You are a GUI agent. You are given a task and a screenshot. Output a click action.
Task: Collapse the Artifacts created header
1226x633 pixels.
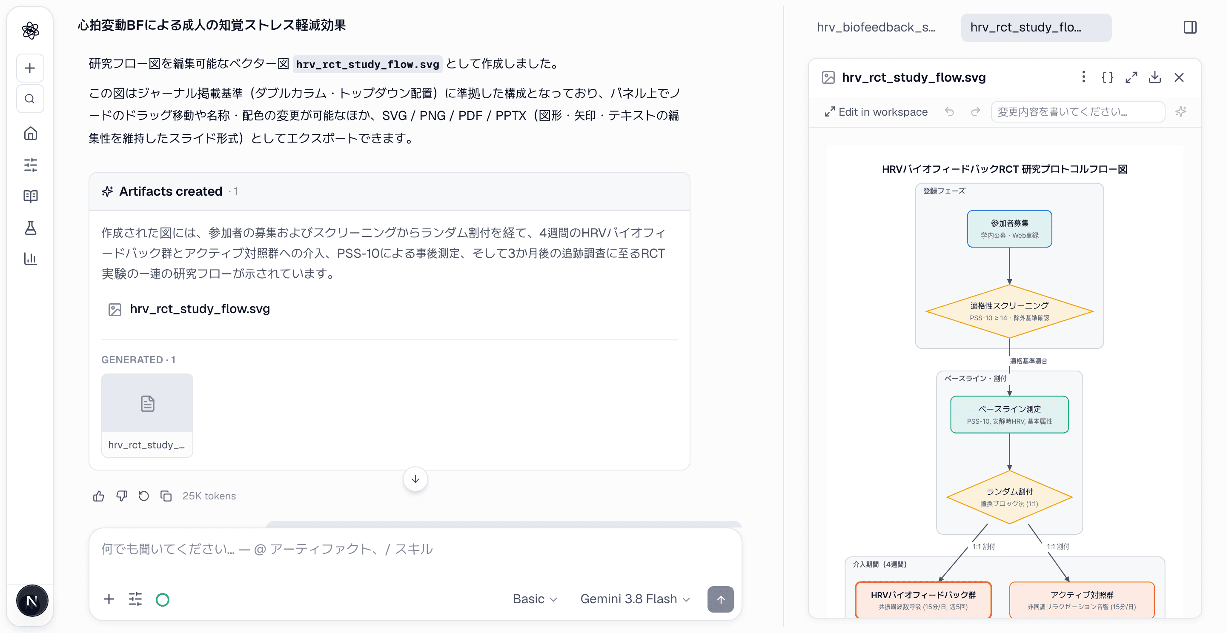point(390,192)
